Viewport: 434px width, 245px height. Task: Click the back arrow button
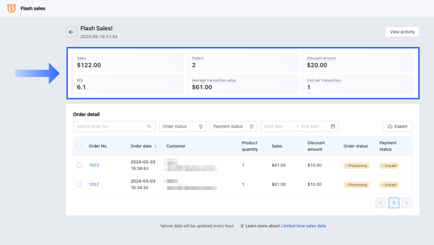tap(71, 32)
